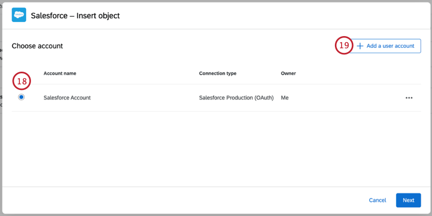432x216 pixels.
Task: Click the Next button
Action: [408, 200]
